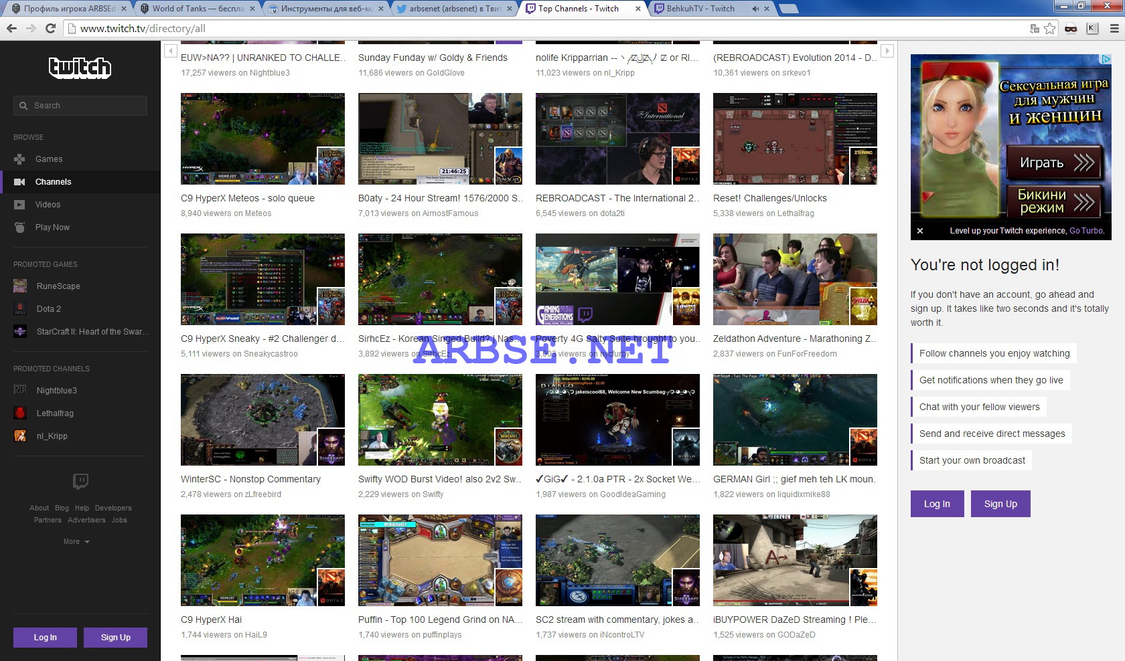Image resolution: width=1125 pixels, height=661 pixels.
Task: Click the browser address bar URL
Action: [143, 29]
